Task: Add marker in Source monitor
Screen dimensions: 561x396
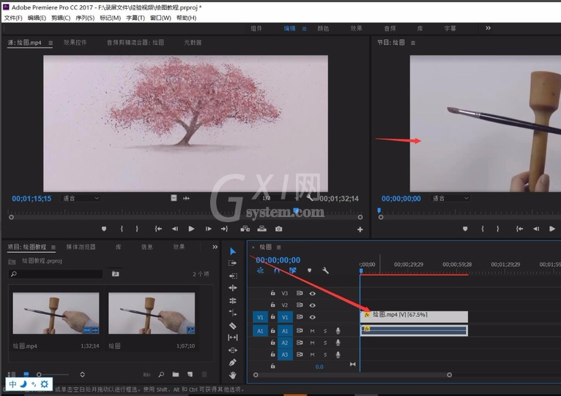Action: 104,229
